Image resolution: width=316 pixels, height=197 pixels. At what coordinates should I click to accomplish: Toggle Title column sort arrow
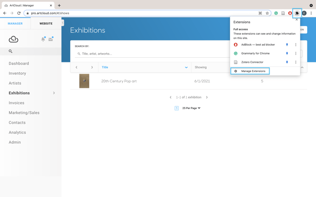(x=186, y=67)
